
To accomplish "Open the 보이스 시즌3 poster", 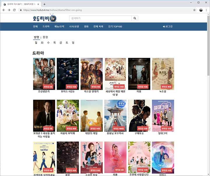I will pyautogui.click(x=68, y=74).
